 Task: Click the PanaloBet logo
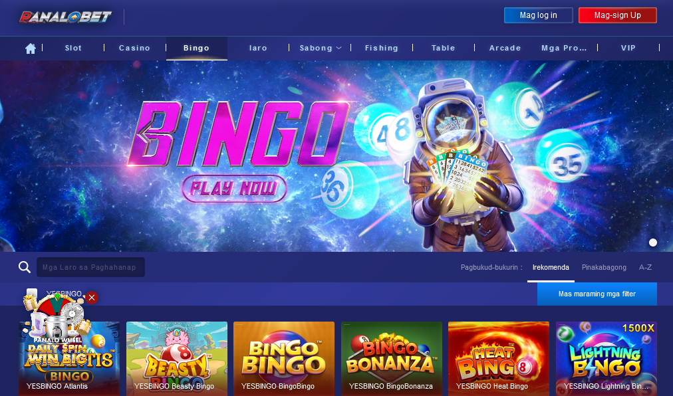65,17
